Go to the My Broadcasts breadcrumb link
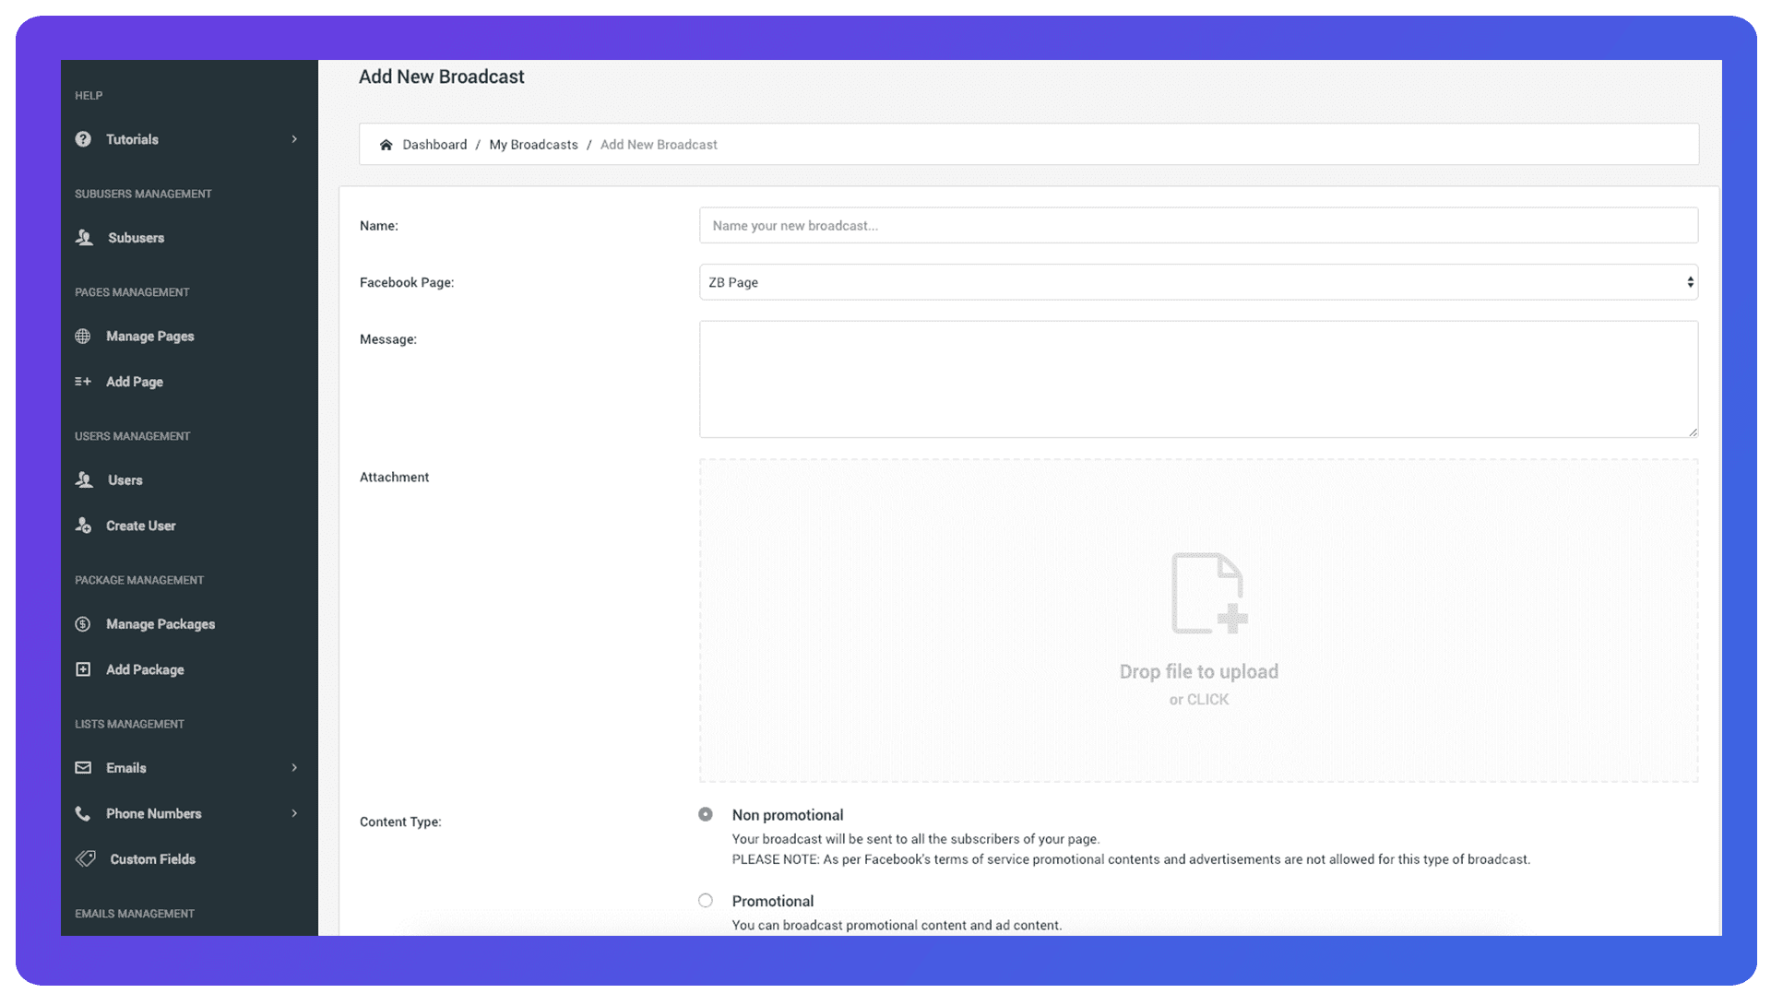1771x1005 pixels. point(533,145)
